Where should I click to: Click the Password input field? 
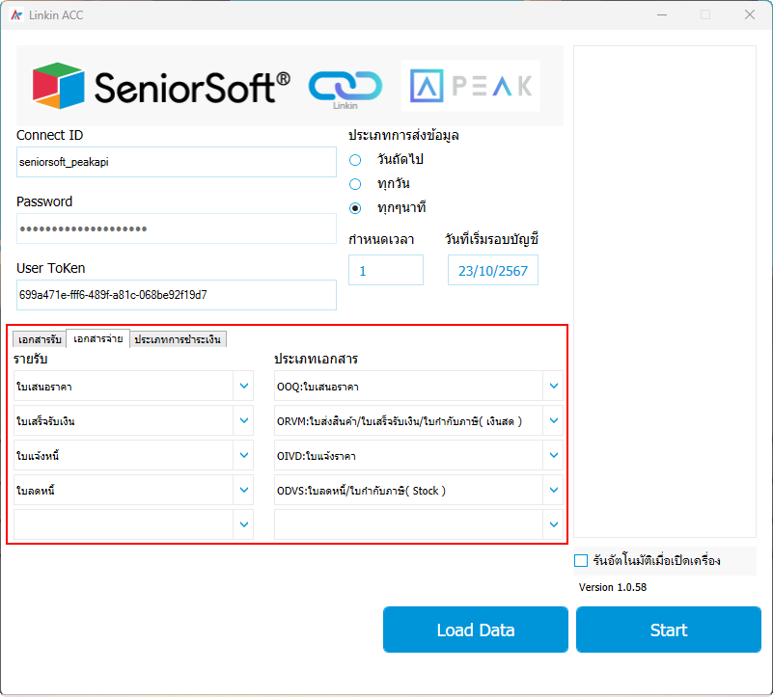click(177, 228)
